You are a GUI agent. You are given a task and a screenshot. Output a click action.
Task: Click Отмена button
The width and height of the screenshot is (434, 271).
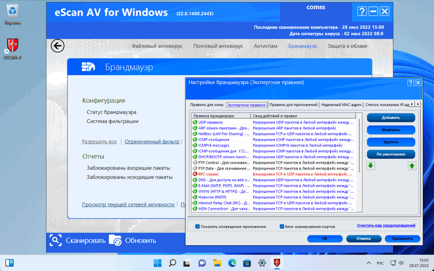click(364, 238)
